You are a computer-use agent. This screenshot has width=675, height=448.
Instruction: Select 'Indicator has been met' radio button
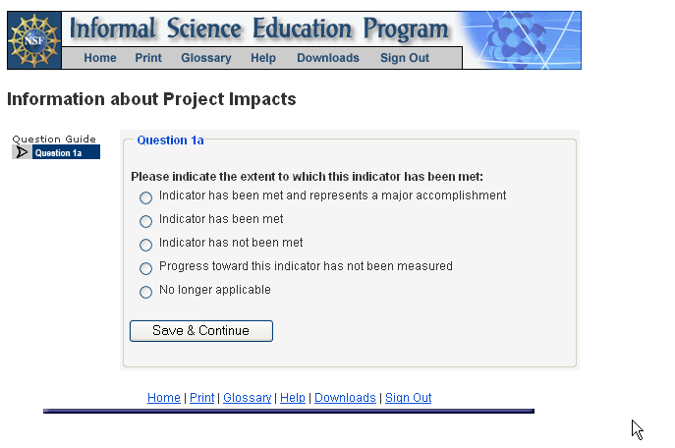146,221
